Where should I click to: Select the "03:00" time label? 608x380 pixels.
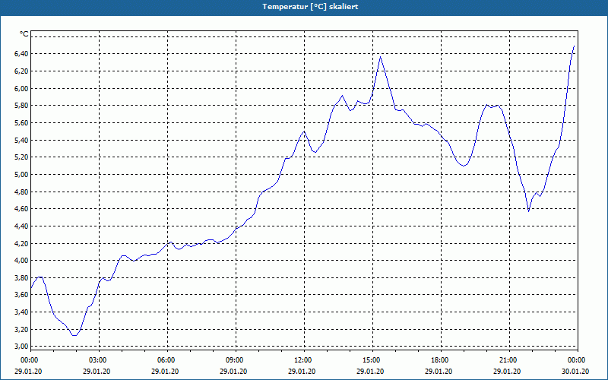click(x=99, y=360)
